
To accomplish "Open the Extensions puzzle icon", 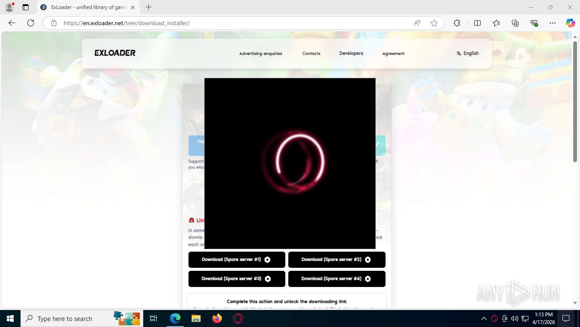I will click(x=457, y=23).
